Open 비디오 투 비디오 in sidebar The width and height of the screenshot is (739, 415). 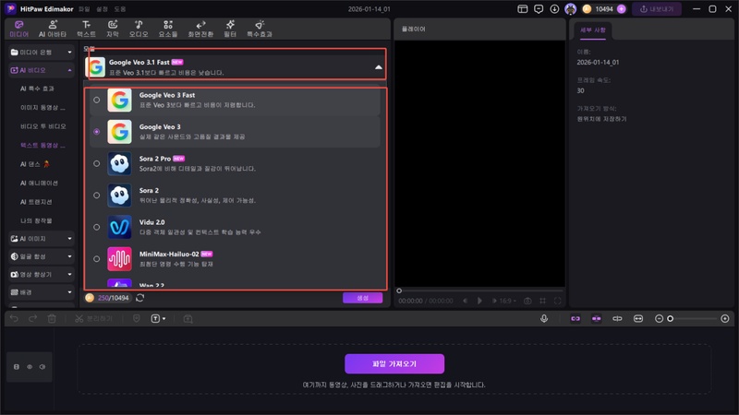click(42, 126)
